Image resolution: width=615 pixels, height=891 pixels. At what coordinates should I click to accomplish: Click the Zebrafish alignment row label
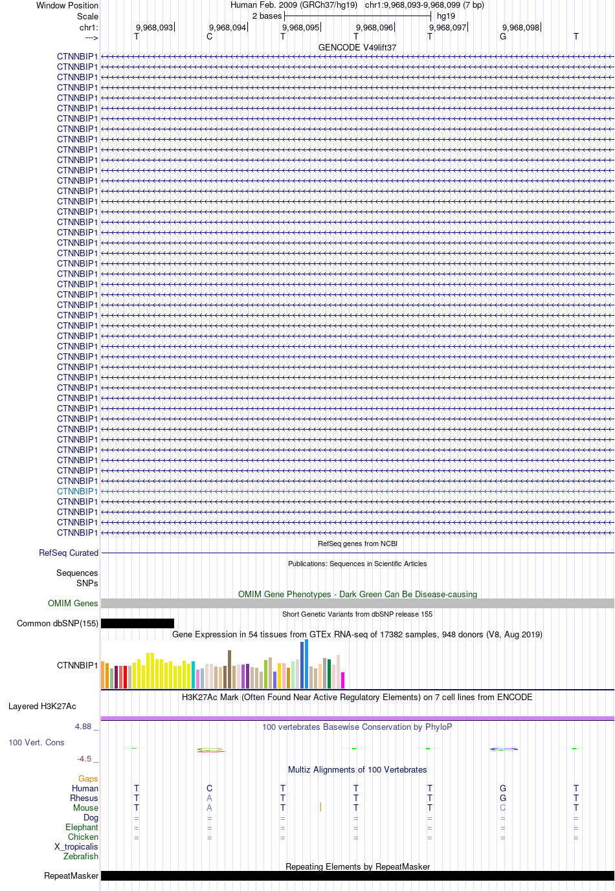coord(81,856)
